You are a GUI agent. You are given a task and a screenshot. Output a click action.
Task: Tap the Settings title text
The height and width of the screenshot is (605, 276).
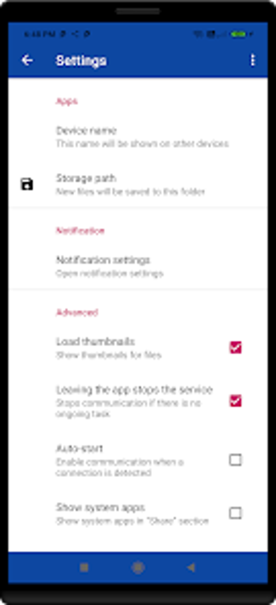tap(81, 61)
